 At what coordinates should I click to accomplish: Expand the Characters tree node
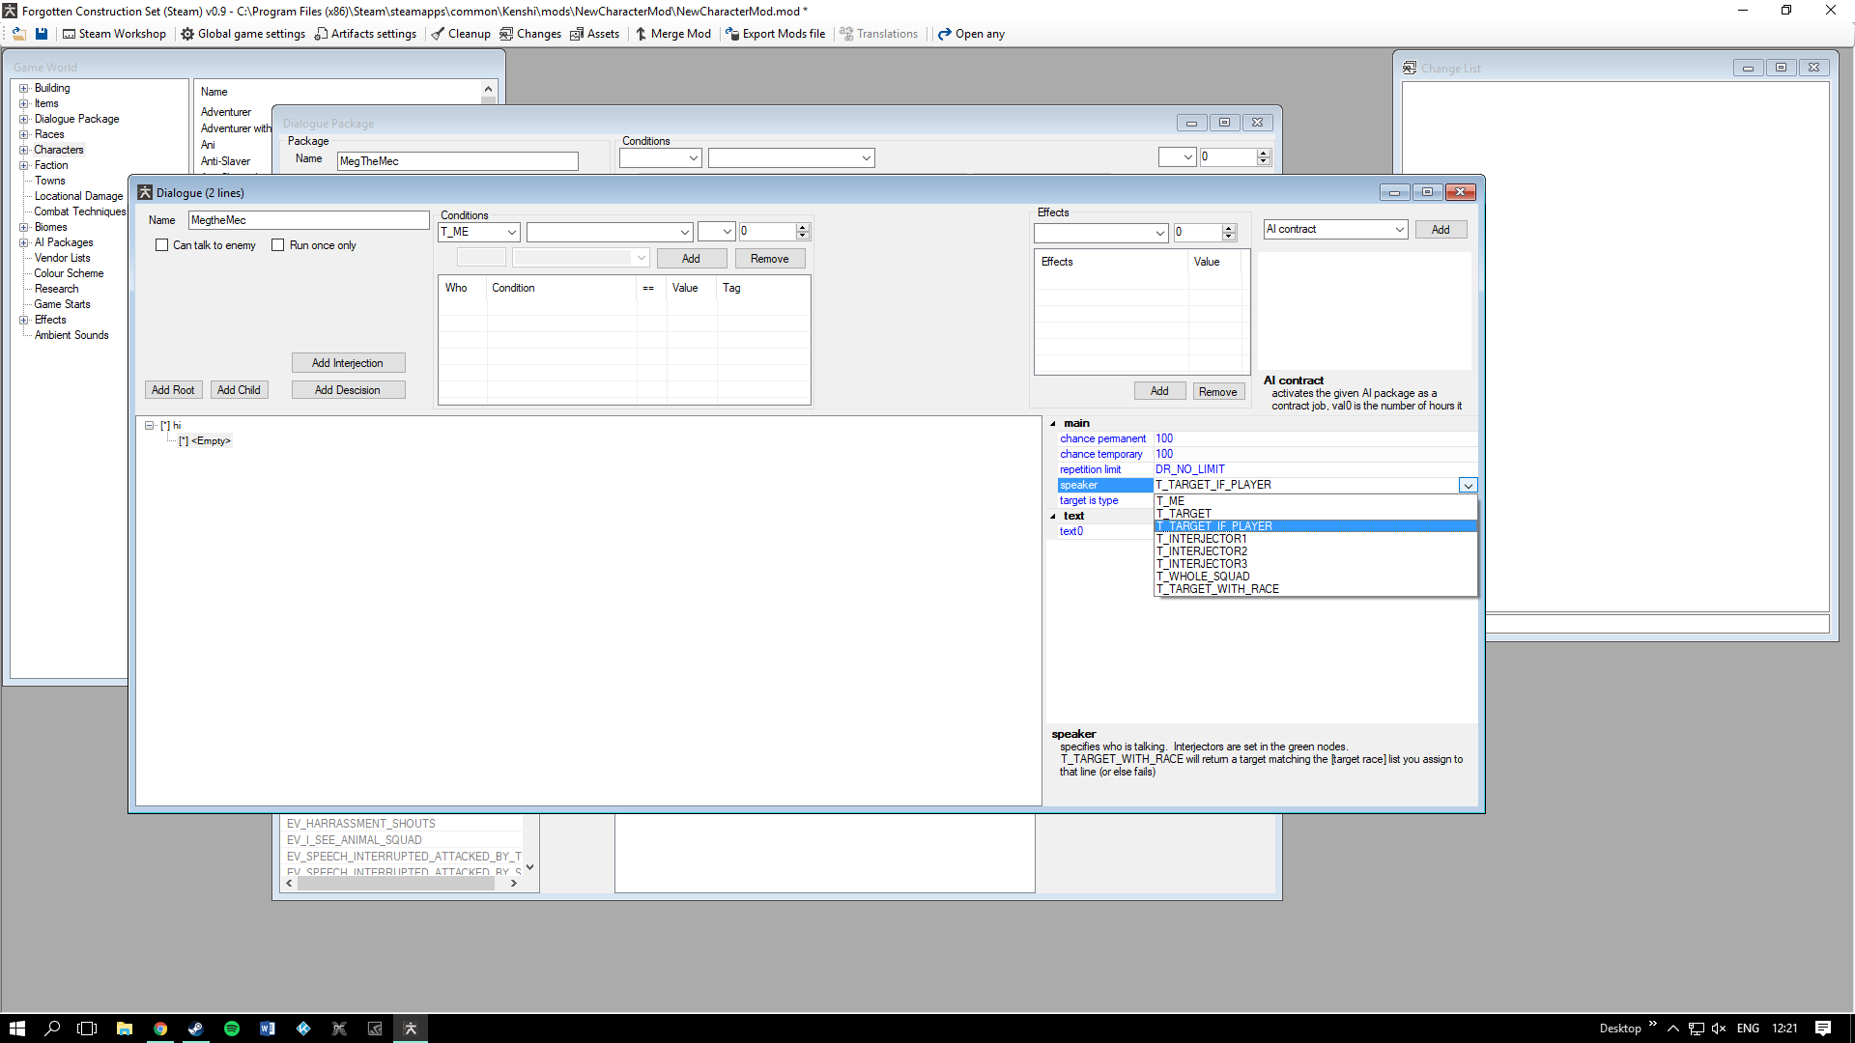pos(24,150)
